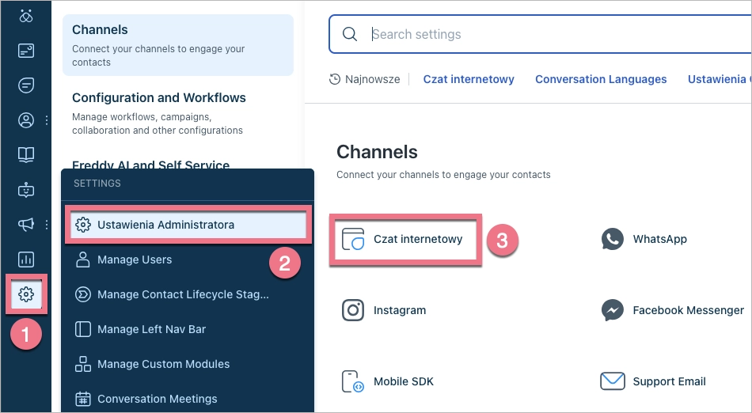Image resolution: width=752 pixels, height=413 pixels.
Task: Click the WhatsApp phone bubble icon
Action: 613,239
